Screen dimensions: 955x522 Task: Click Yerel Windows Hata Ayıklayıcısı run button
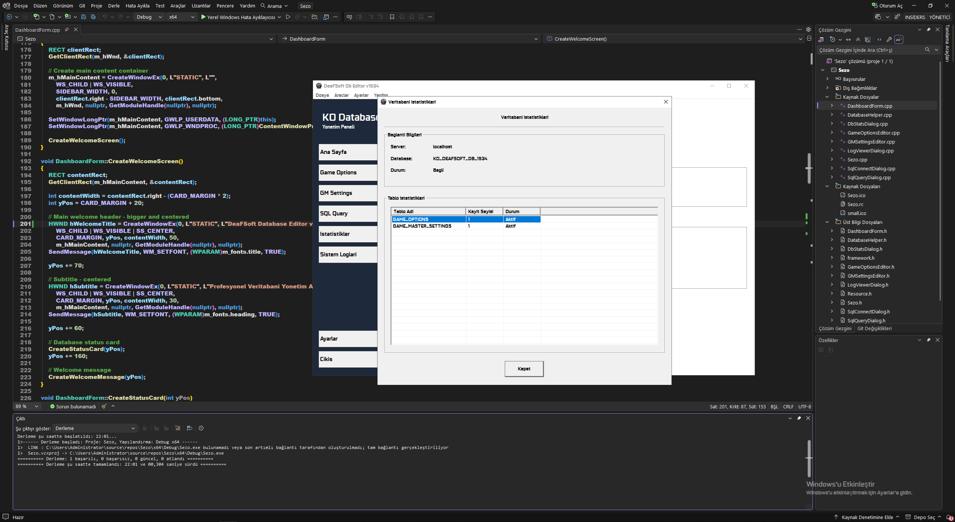click(x=238, y=17)
